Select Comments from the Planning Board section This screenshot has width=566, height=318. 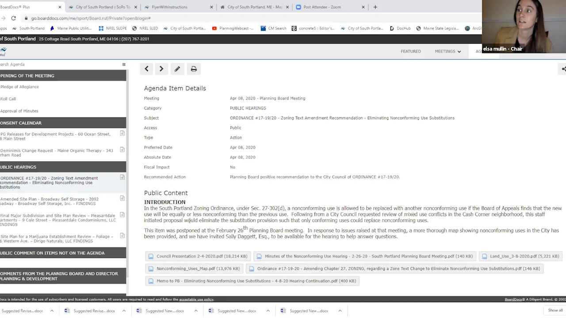63,276
